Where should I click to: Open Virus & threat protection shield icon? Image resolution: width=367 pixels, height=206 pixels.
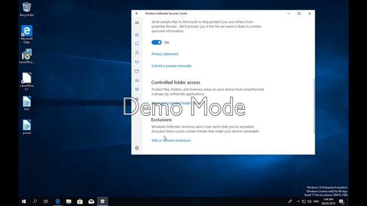(137, 43)
